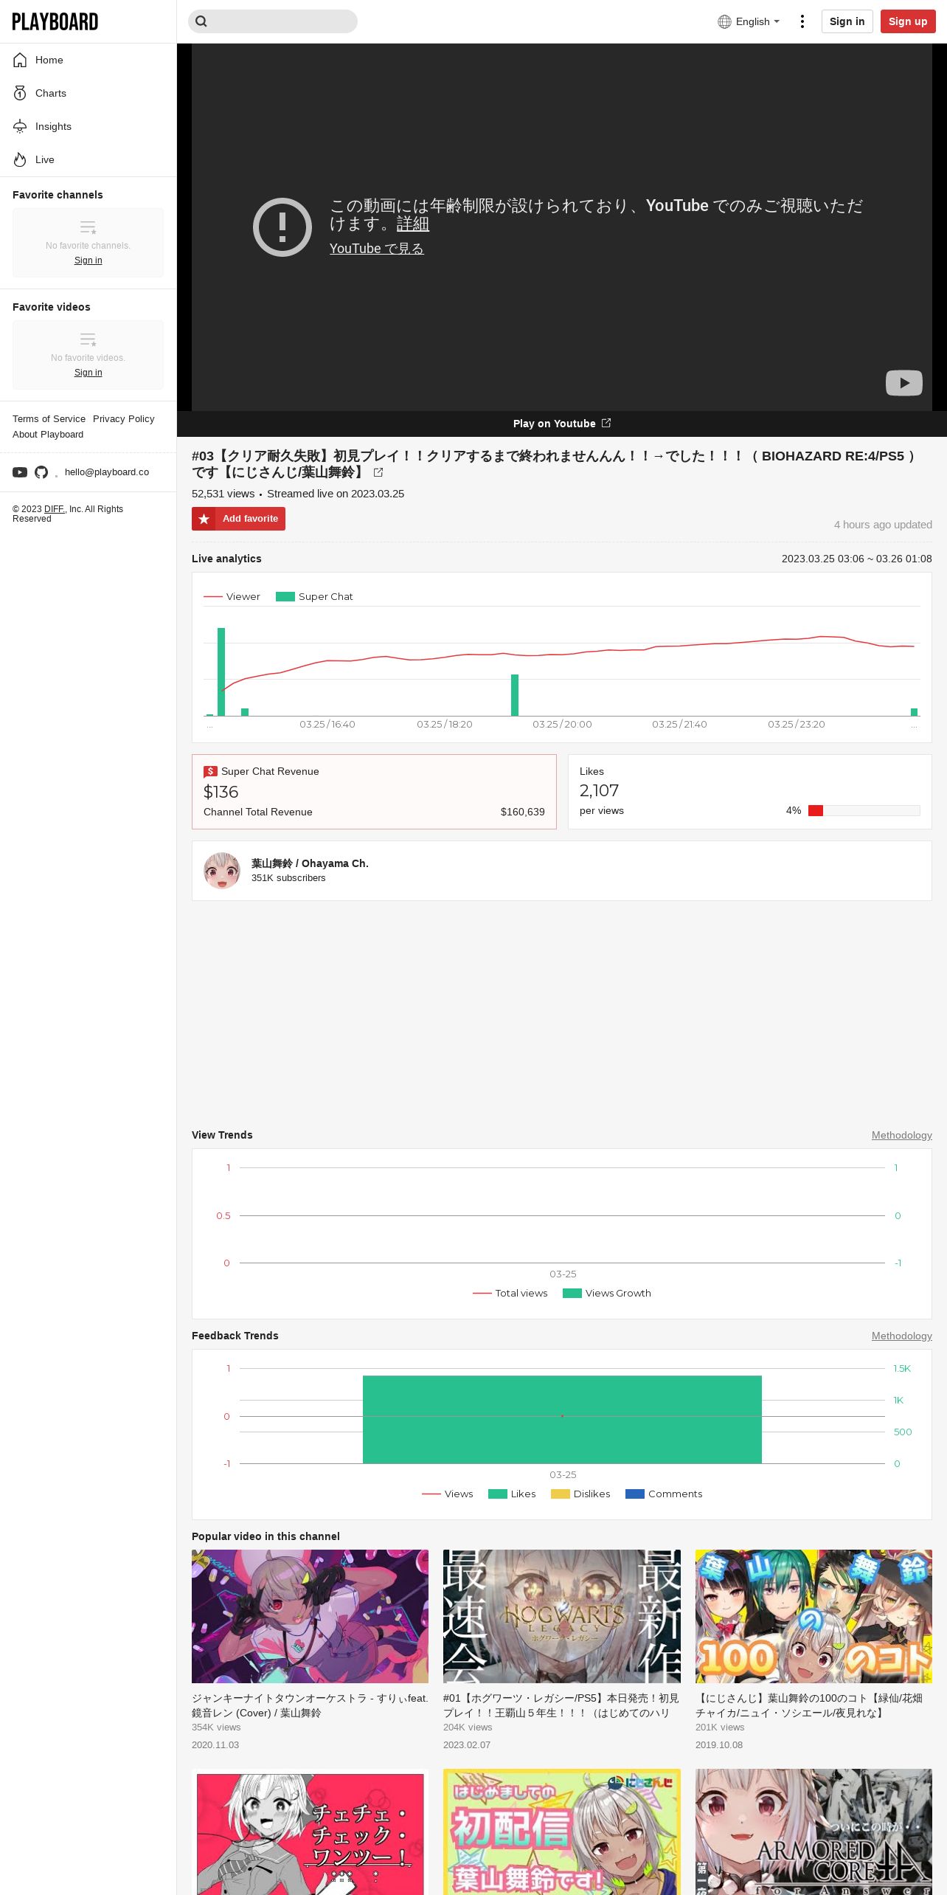Toggle the Views Growth legend in View Trends
947x1895 pixels.
(607, 1293)
